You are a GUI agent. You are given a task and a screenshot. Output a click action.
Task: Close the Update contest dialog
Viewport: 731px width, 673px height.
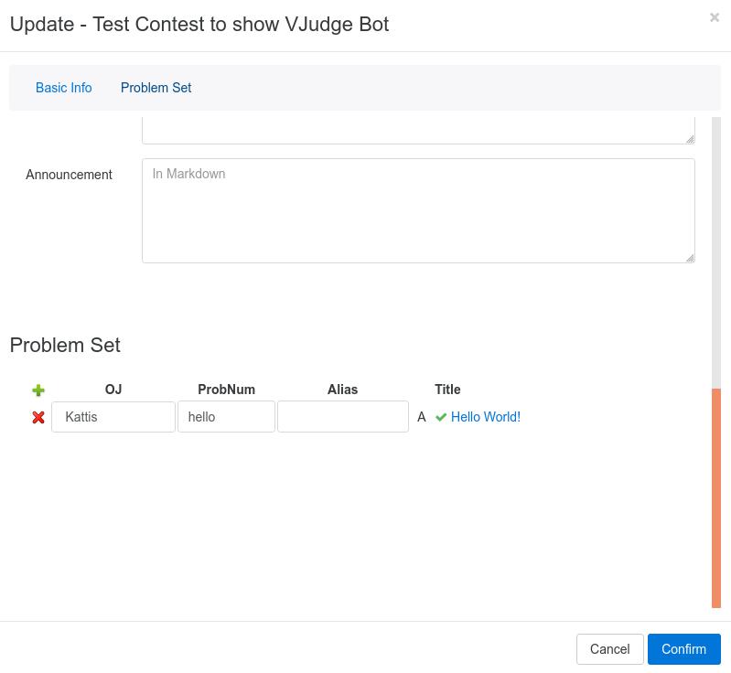715,17
